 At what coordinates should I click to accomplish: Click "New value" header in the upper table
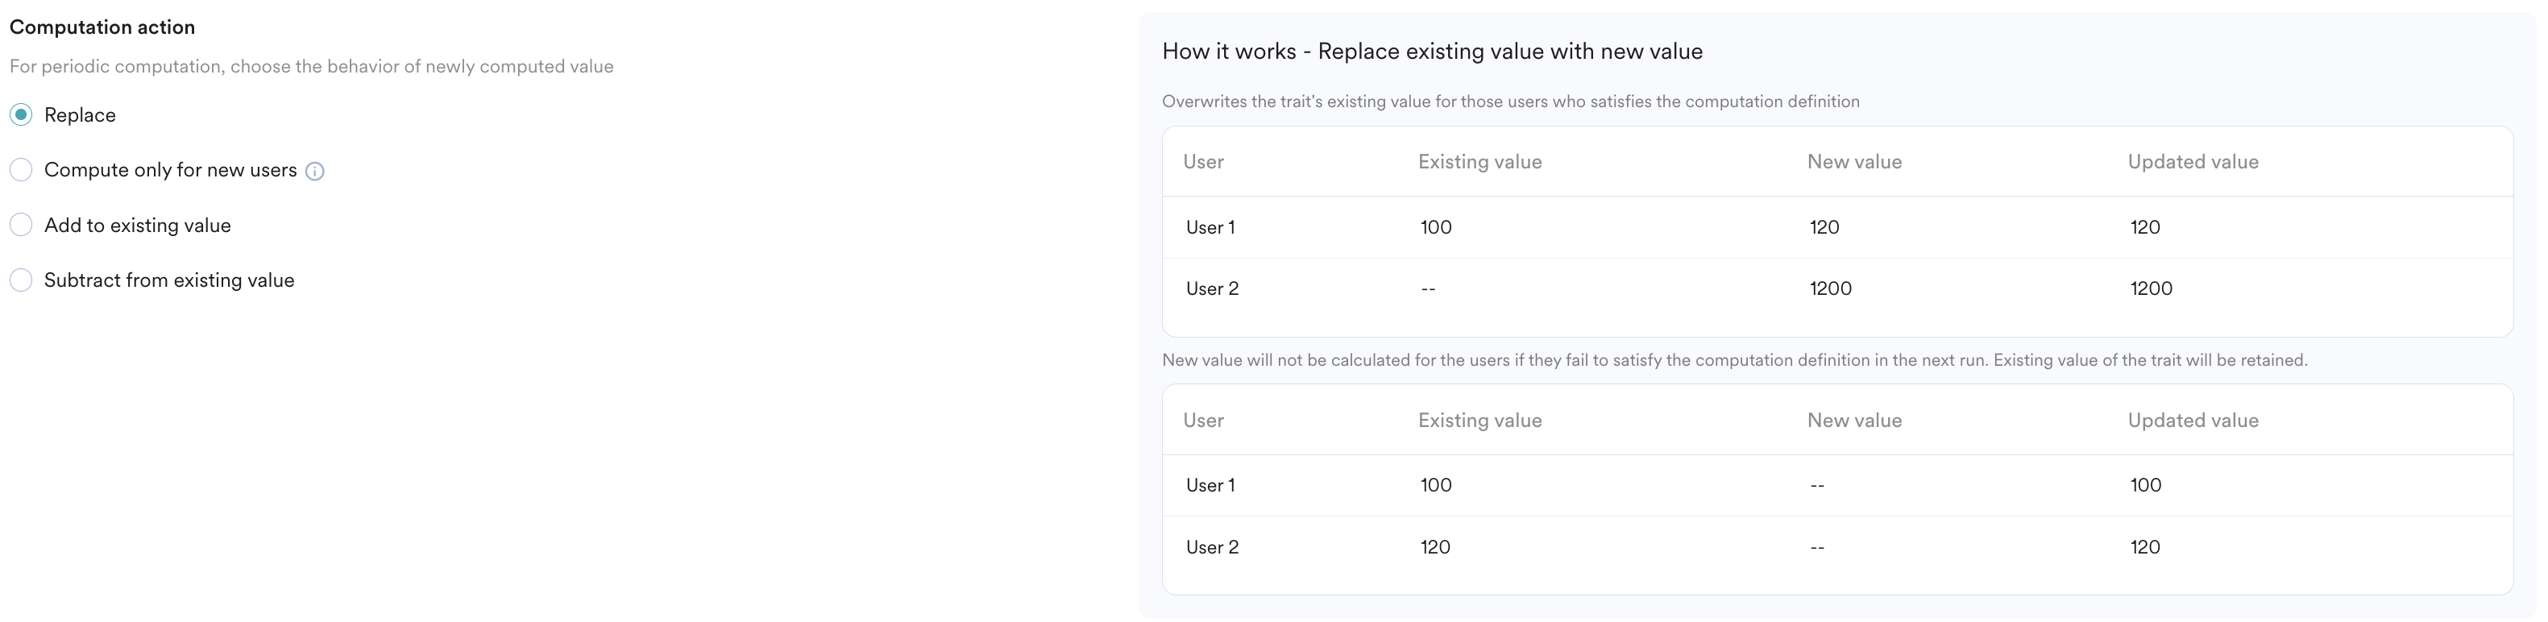pyautogui.click(x=1853, y=162)
